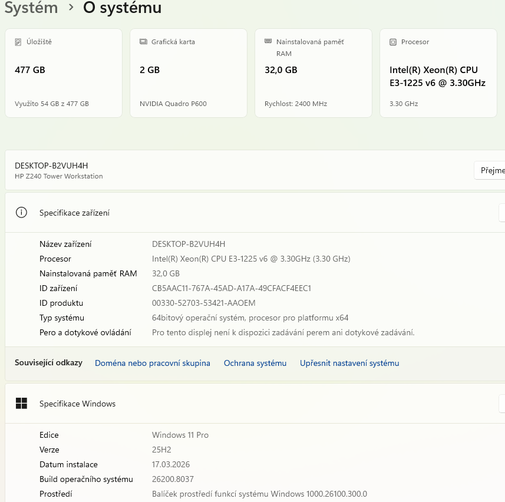Click the info icon beside Specifikace zařízení
Screen dimensions: 505x502
22,213
